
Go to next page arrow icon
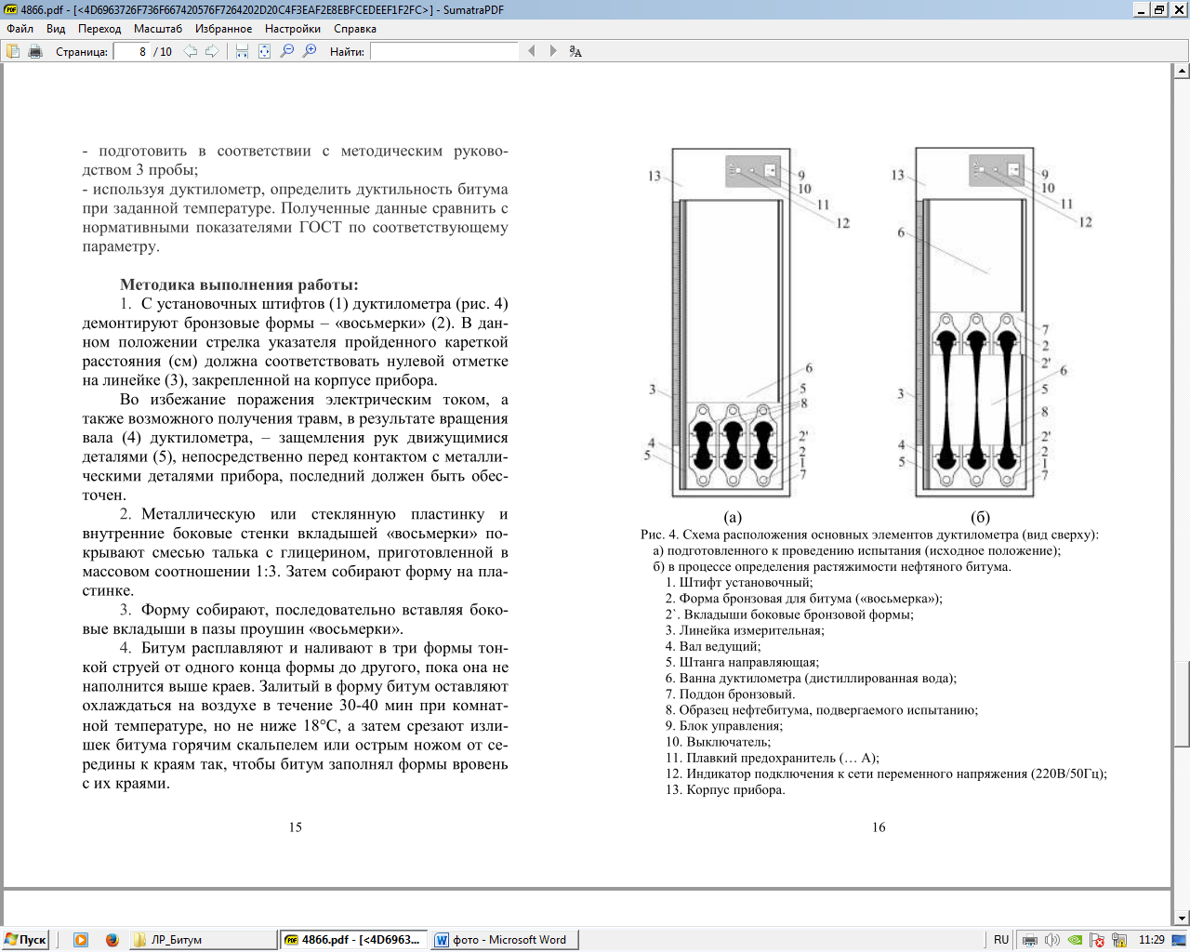point(212,51)
